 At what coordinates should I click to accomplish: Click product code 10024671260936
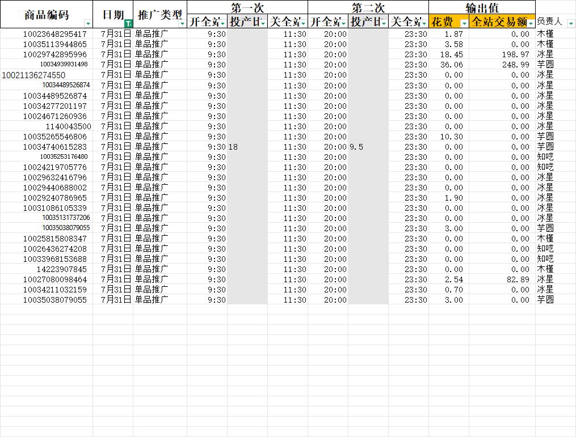click(x=54, y=116)
